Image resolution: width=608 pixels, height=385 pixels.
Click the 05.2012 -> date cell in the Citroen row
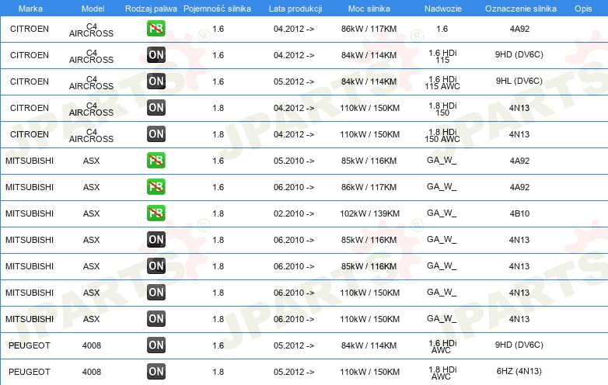pyautogui.click(x=294, y=82)
